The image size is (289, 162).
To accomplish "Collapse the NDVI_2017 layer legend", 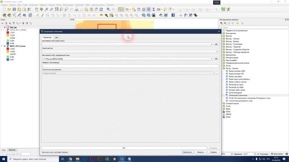I will (2, 30).
